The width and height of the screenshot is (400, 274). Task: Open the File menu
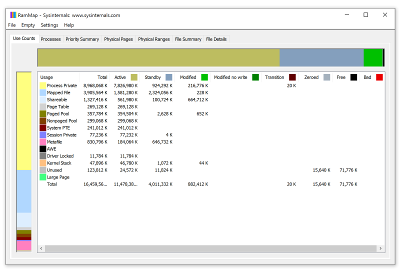coord(12,25)
